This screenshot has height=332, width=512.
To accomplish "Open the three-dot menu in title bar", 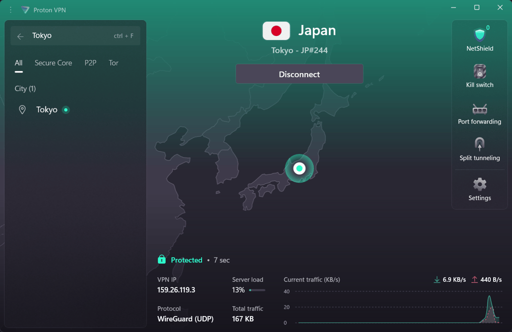I will click(x=10, y=10).
